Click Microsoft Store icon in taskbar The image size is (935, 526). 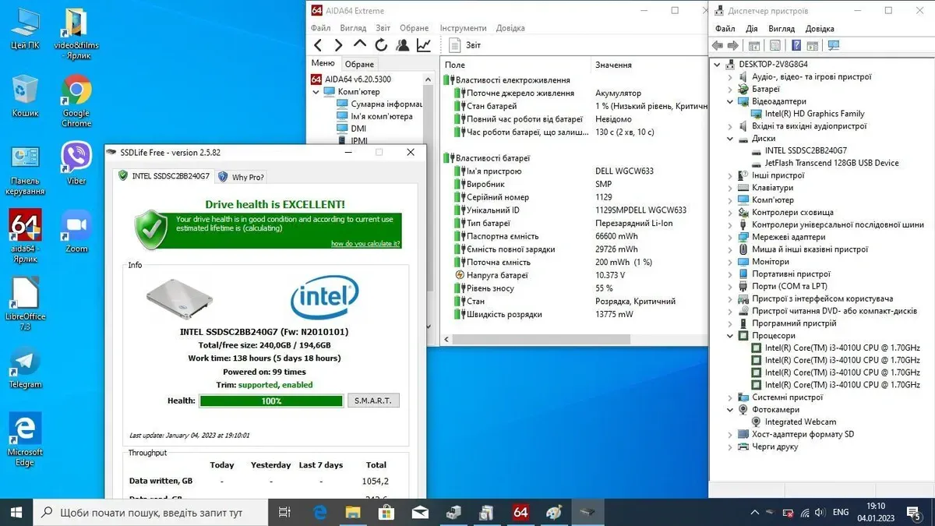click(386, 512)
